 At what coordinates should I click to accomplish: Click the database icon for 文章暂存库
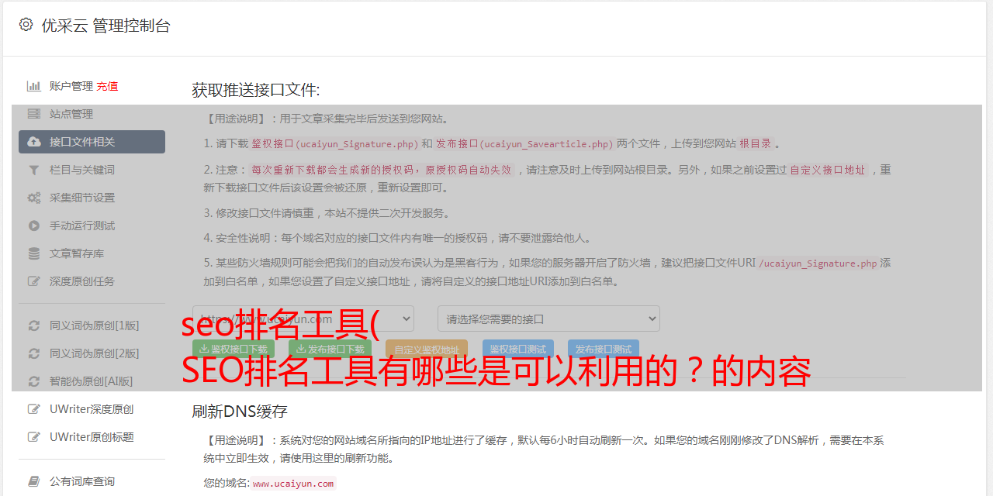(x=34, y=253)
